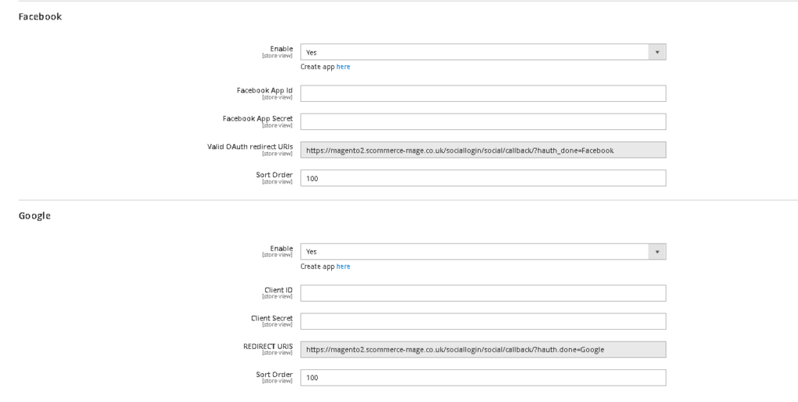Click the 'Facebook App Id' field label
This screenshot has width=798, height=402.
click(x=264, y=90)
